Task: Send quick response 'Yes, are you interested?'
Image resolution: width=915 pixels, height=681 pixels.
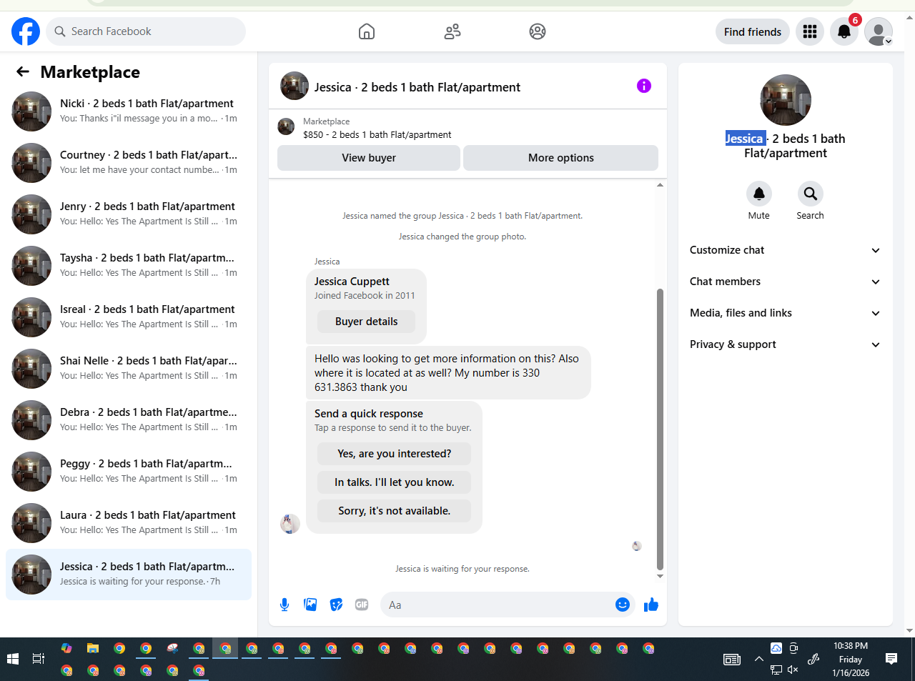Action: (395, 454)
